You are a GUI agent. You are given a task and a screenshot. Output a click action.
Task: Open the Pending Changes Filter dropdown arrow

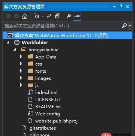[x=43, y=16]
